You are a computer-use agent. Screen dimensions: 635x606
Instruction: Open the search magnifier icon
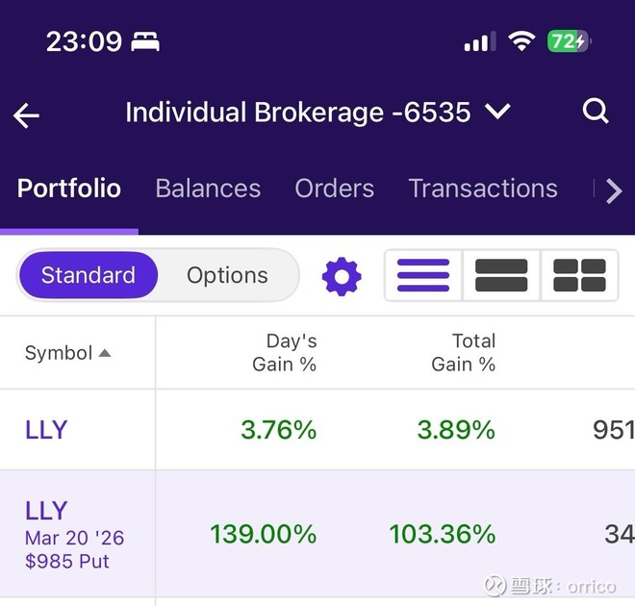pyautogui.click(x=596, y=112)
